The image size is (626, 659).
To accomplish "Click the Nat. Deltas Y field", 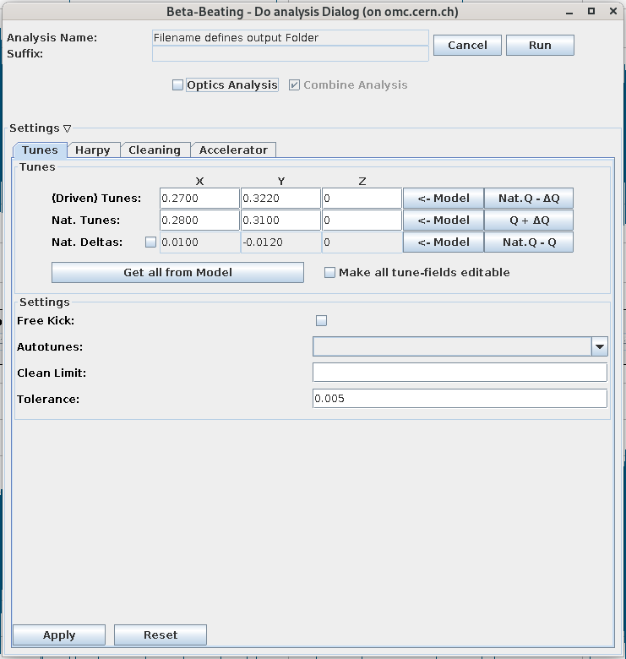I will [280, 242].
